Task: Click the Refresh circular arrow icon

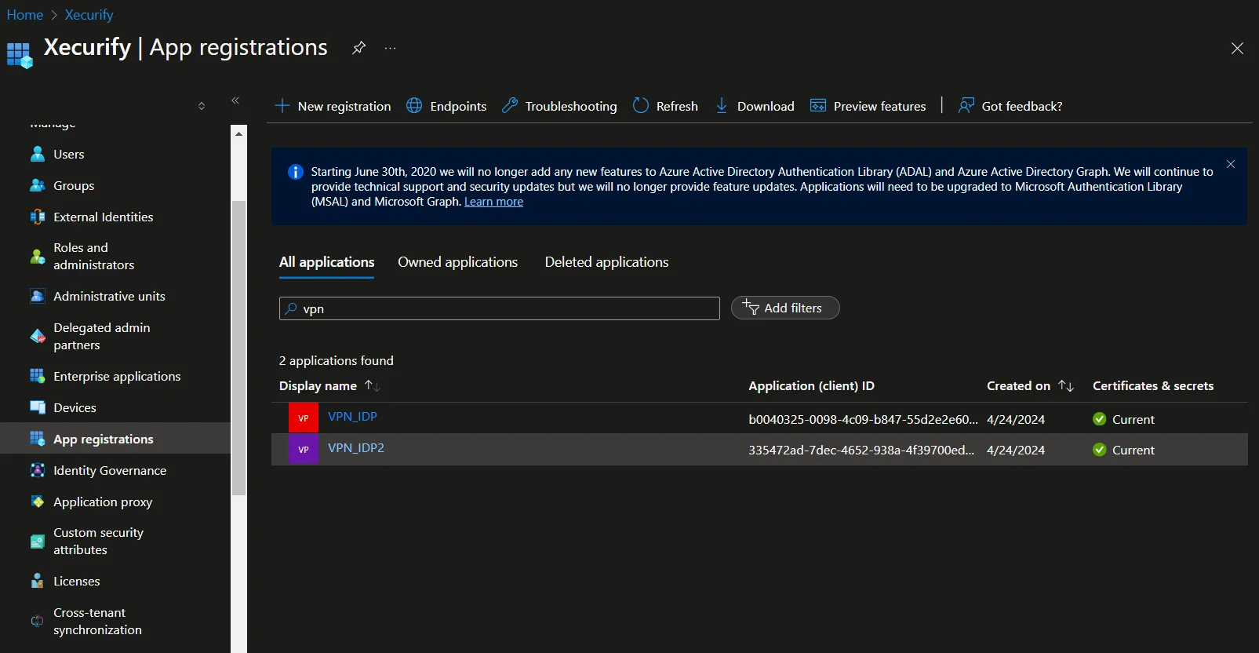Action: (x=641, y=105)
